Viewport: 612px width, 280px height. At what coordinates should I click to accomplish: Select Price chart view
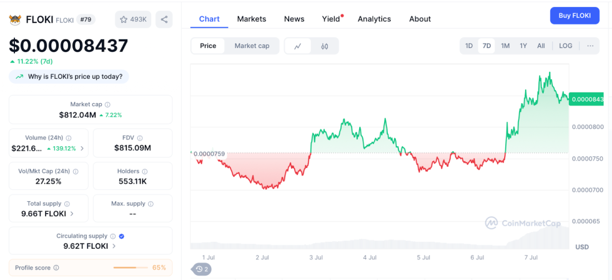coord(208,46)
